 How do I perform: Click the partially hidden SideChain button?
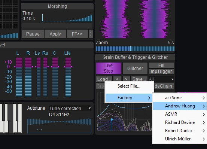[164, 86]
